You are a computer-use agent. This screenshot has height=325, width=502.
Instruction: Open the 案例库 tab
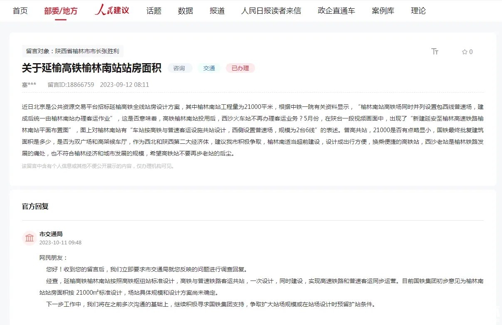pos(383,11)
